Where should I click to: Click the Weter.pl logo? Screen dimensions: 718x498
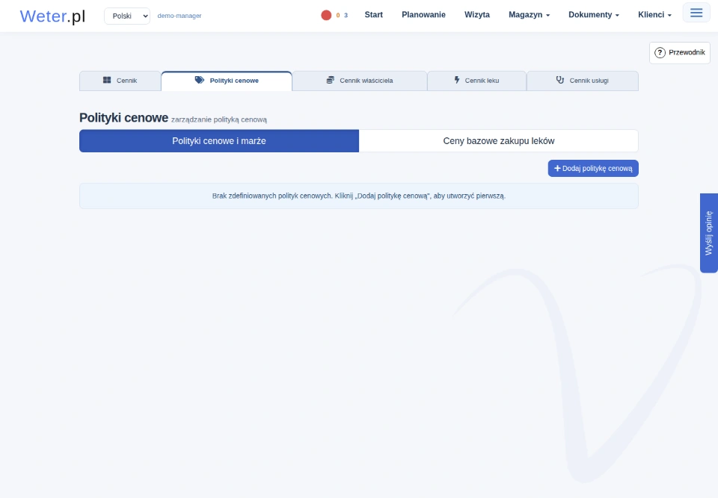click(x=52, y=16)
